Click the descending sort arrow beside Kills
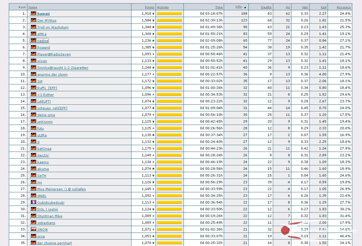This screenshot has height=246, width=362. click(245, 8)
